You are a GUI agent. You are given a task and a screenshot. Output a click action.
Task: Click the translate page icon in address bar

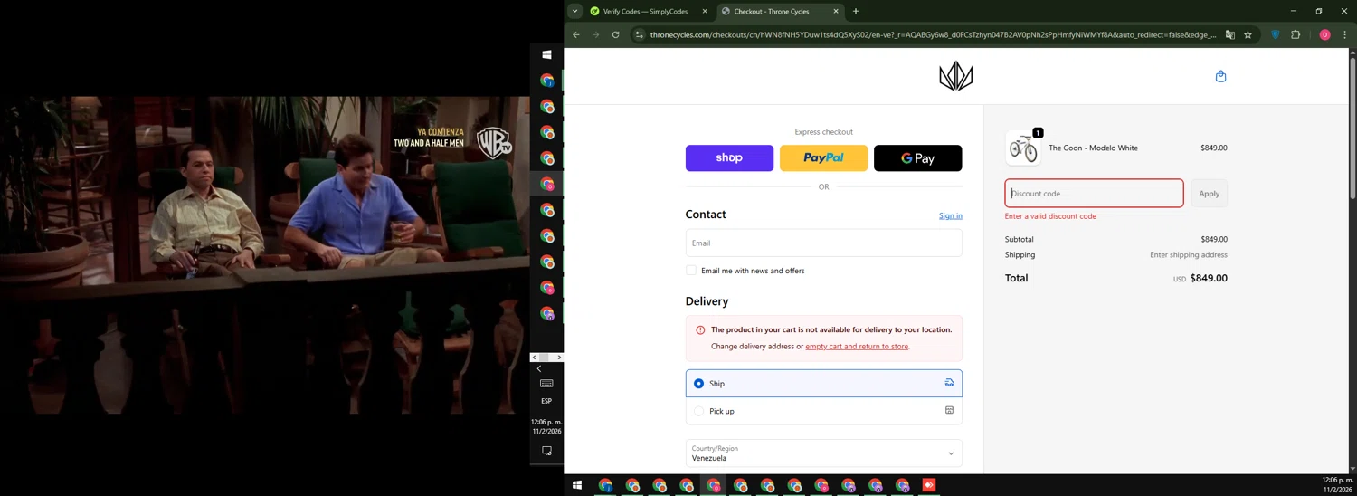click(1229, 34)
